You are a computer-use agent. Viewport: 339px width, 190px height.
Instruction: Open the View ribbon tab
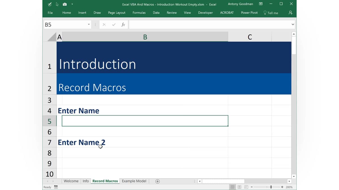(187, 13)
